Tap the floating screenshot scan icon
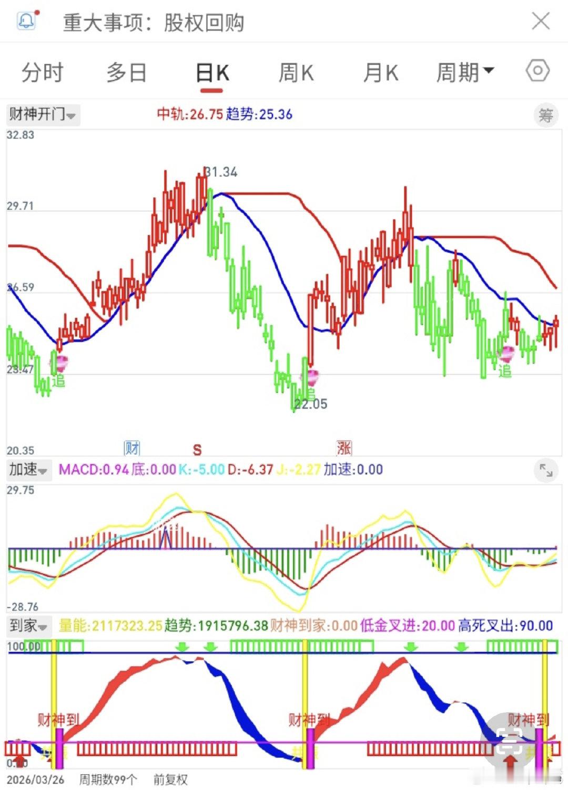568x790 pixels. pyautogui.click(x=509, y=741)
